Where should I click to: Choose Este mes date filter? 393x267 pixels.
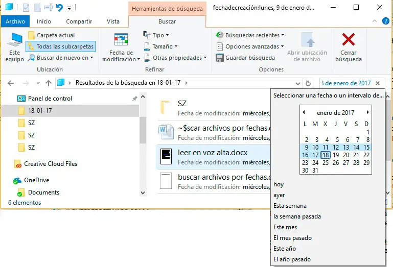pyautogui.click(x=285, y=227)
